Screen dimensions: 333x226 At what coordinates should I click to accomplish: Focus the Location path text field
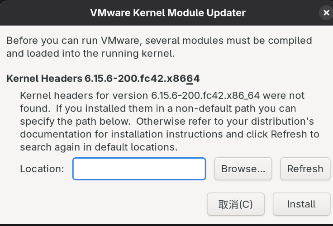139,169
